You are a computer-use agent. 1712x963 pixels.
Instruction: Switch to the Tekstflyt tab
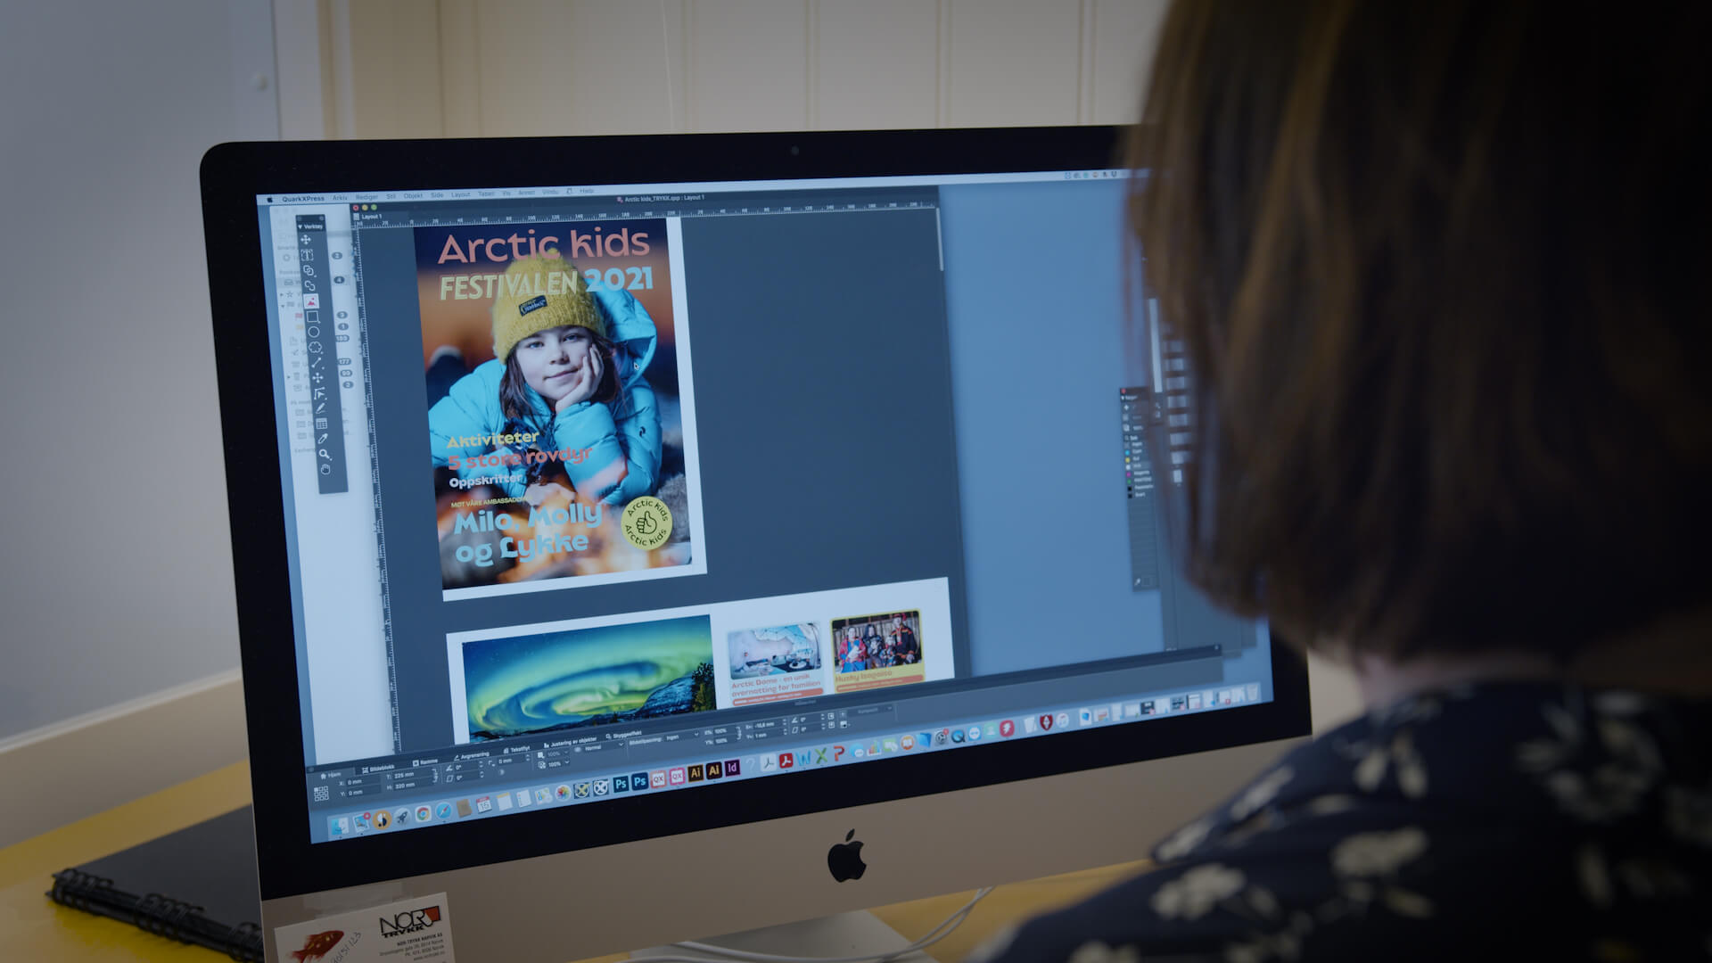(516, 749)
